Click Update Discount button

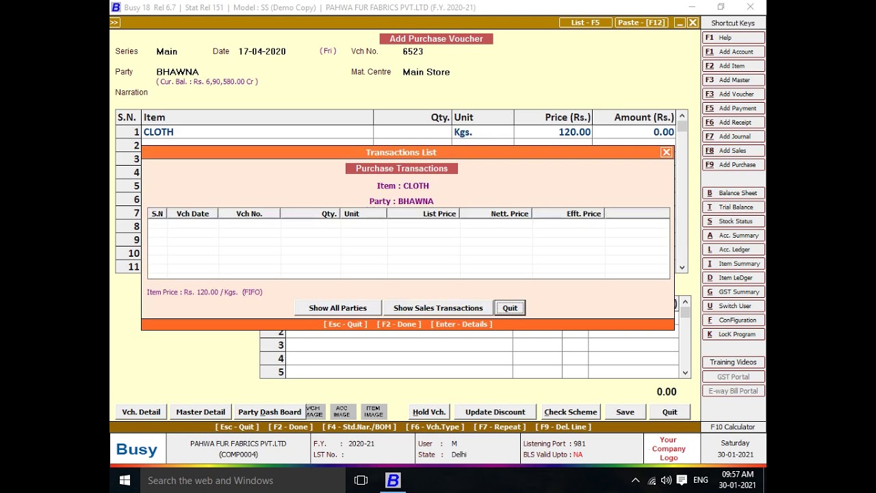(495, 412)
